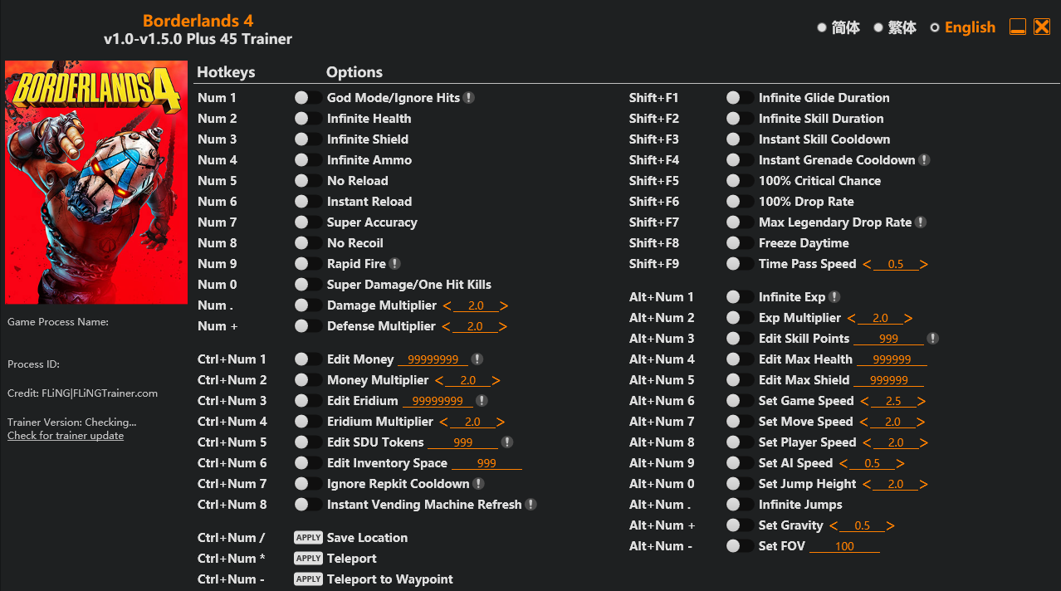Screen dimensions: 1061x591
Task: Click the Edit Max Shield value field
Action: coord(888,380)
